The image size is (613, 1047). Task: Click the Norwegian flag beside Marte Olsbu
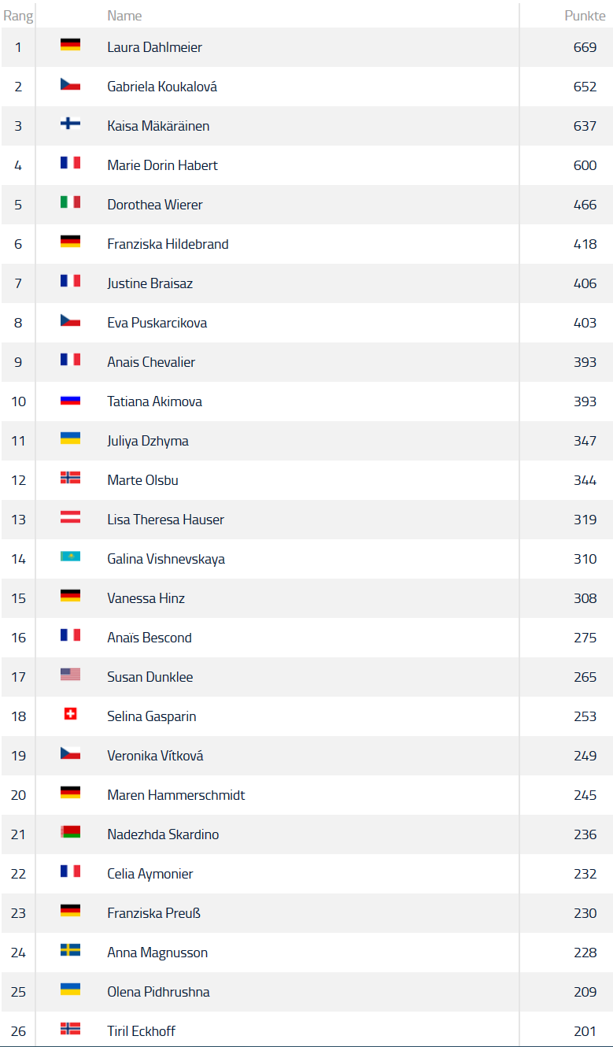click(70, 478)
